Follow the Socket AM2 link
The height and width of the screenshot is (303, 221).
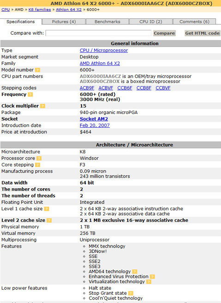tap(94, 119)
